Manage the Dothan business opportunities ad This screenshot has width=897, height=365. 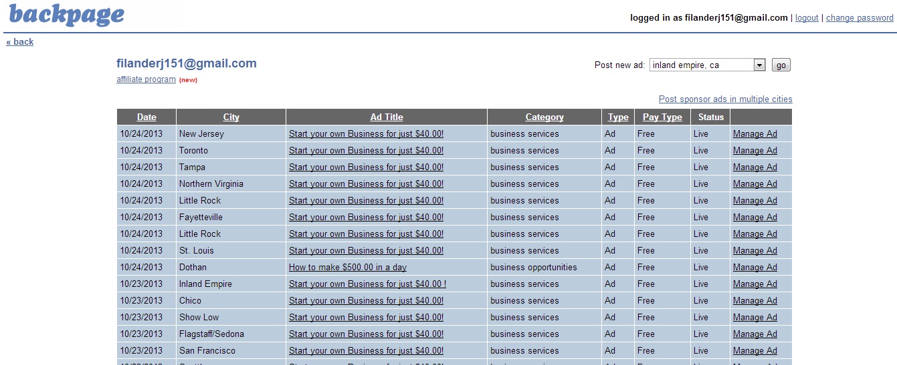coord(755,267)
